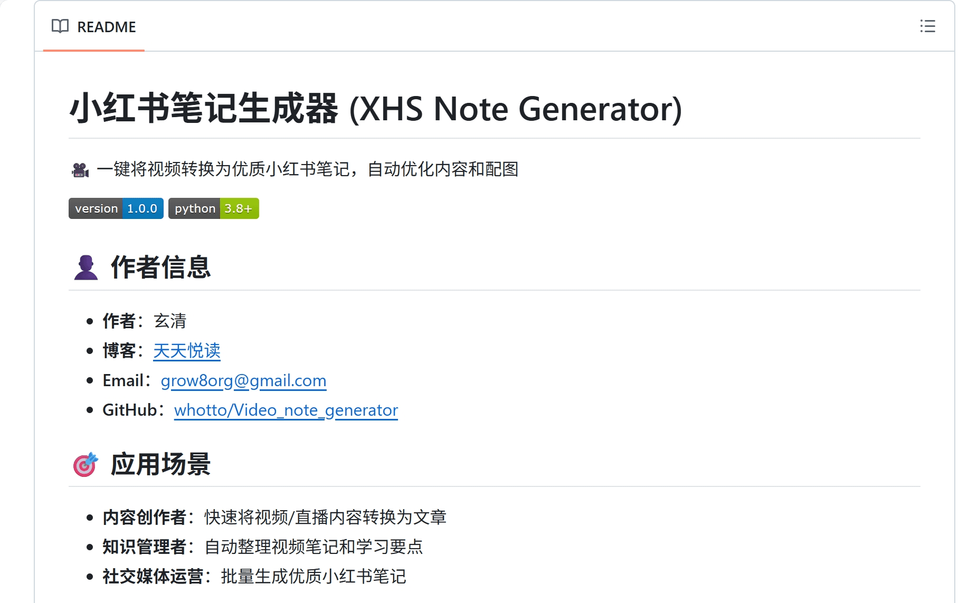Click the author name 玄清
959x603 pixels.
170,321
